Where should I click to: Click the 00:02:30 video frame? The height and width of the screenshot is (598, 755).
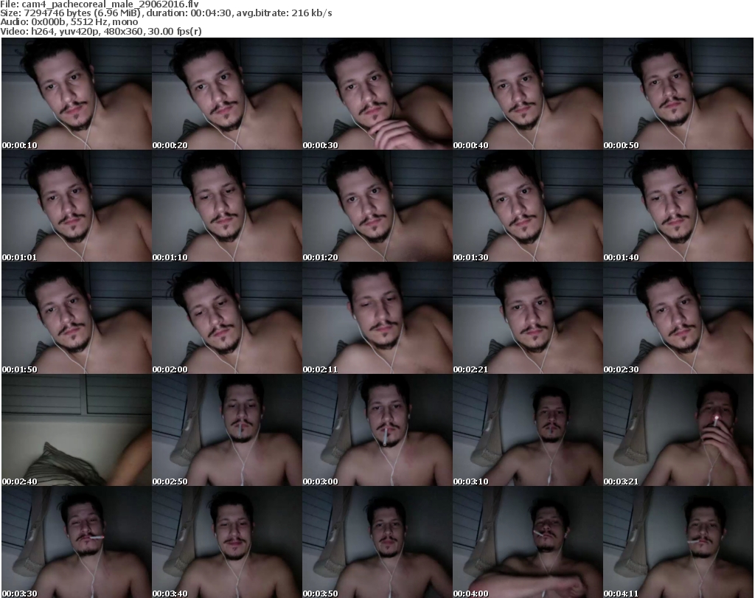tap(678, 319)
